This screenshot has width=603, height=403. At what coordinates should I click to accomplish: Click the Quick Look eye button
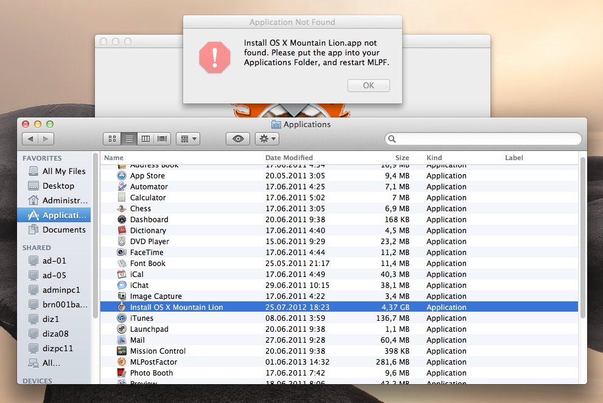click(x=238, y=139)
